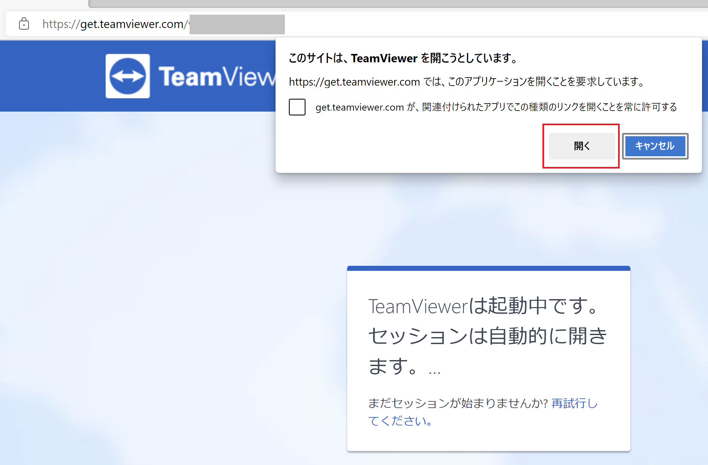
Task: Click the empty light-blue page background
Action: tap(167, 266)
